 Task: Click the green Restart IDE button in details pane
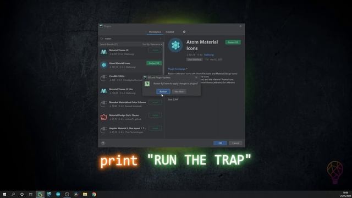coord(233,42)
